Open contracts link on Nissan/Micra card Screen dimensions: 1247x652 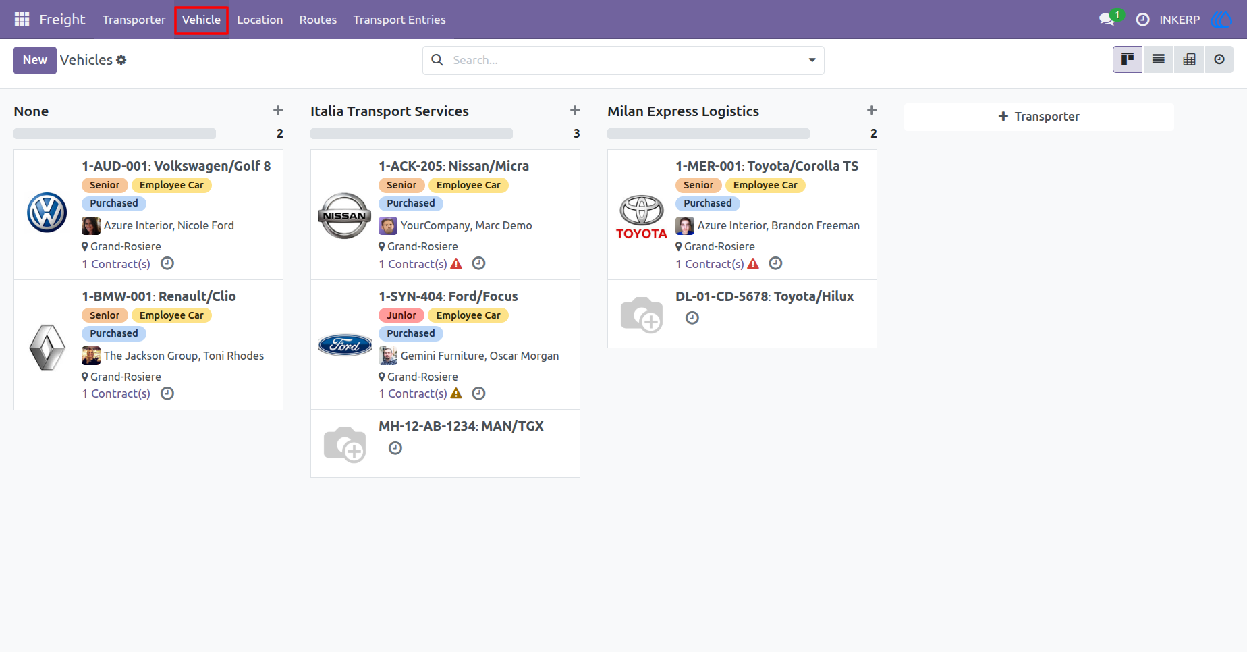pyautogui.click(x=413, y=264)
